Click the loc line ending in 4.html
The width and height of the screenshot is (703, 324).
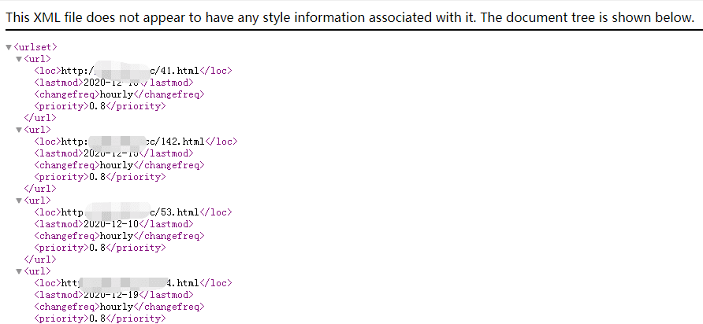[133, 283]
